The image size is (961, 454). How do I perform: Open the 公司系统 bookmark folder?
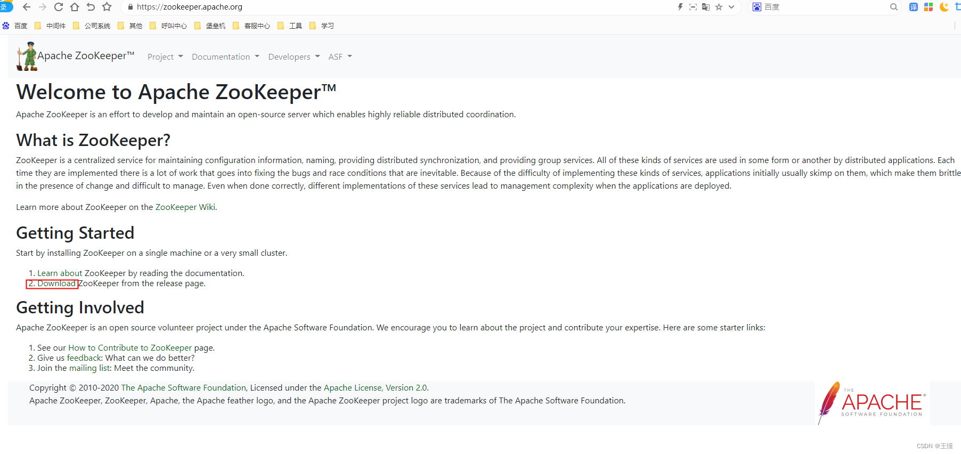point(92,26)
